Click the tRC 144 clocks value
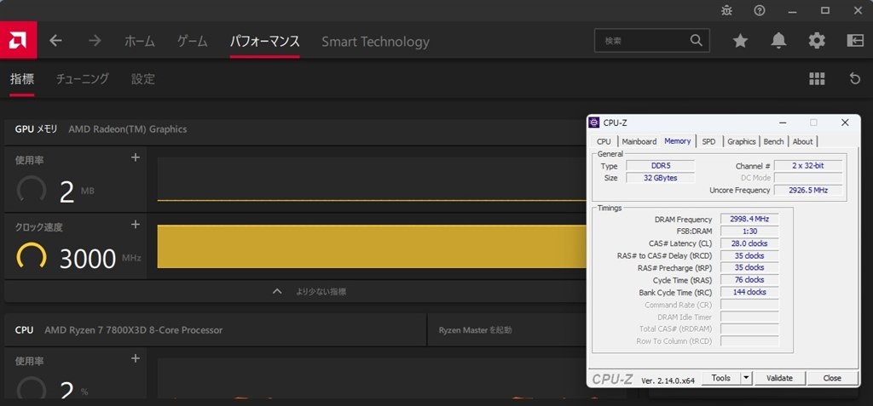The image size is (873, 406). (749, 292)
